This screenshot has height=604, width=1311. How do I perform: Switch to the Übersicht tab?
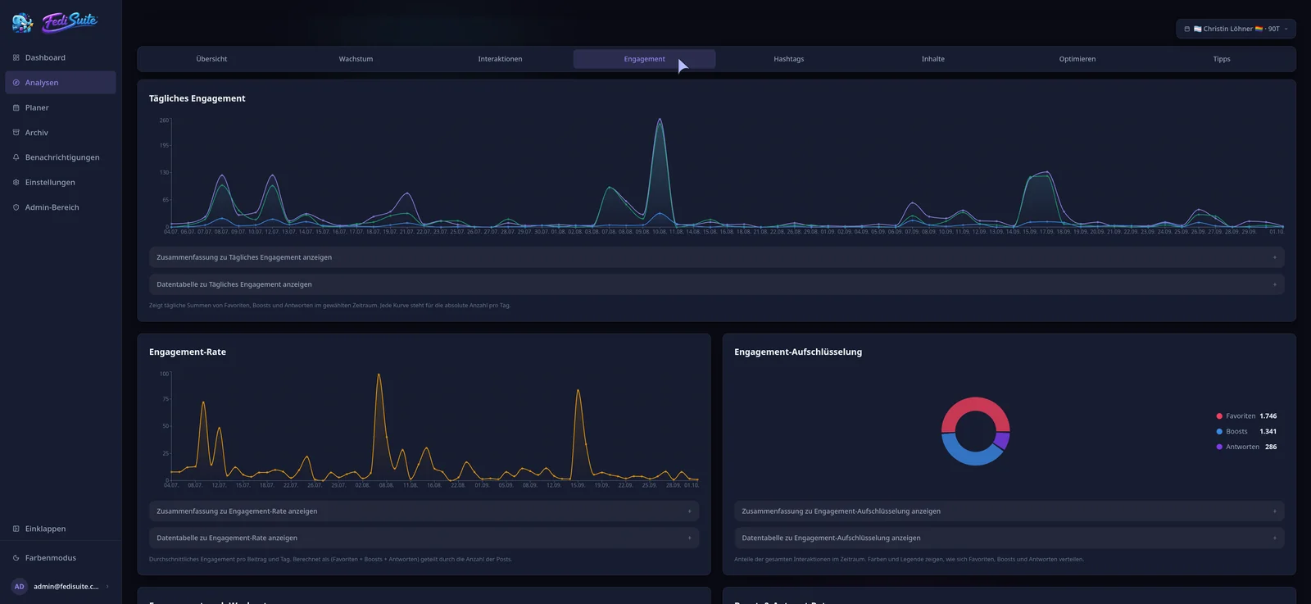(x=211, y=59)
